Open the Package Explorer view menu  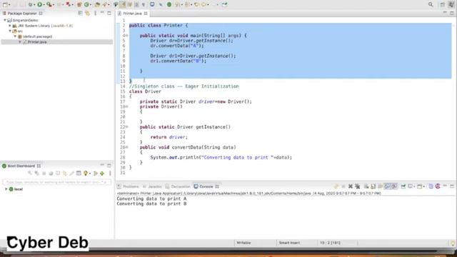[x=95, y=14]
